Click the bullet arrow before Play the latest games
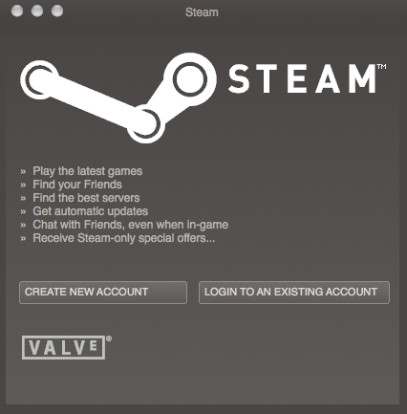407x414 pixels. point(23,172)
